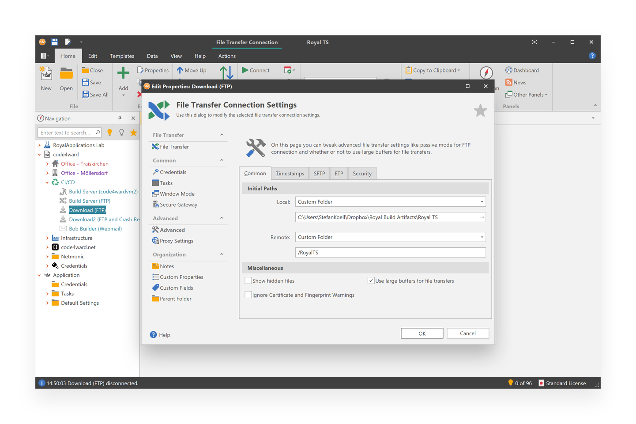Click the search field in the Navigation panel
This screenshot has width=636, height=424.
pos(66,132)
